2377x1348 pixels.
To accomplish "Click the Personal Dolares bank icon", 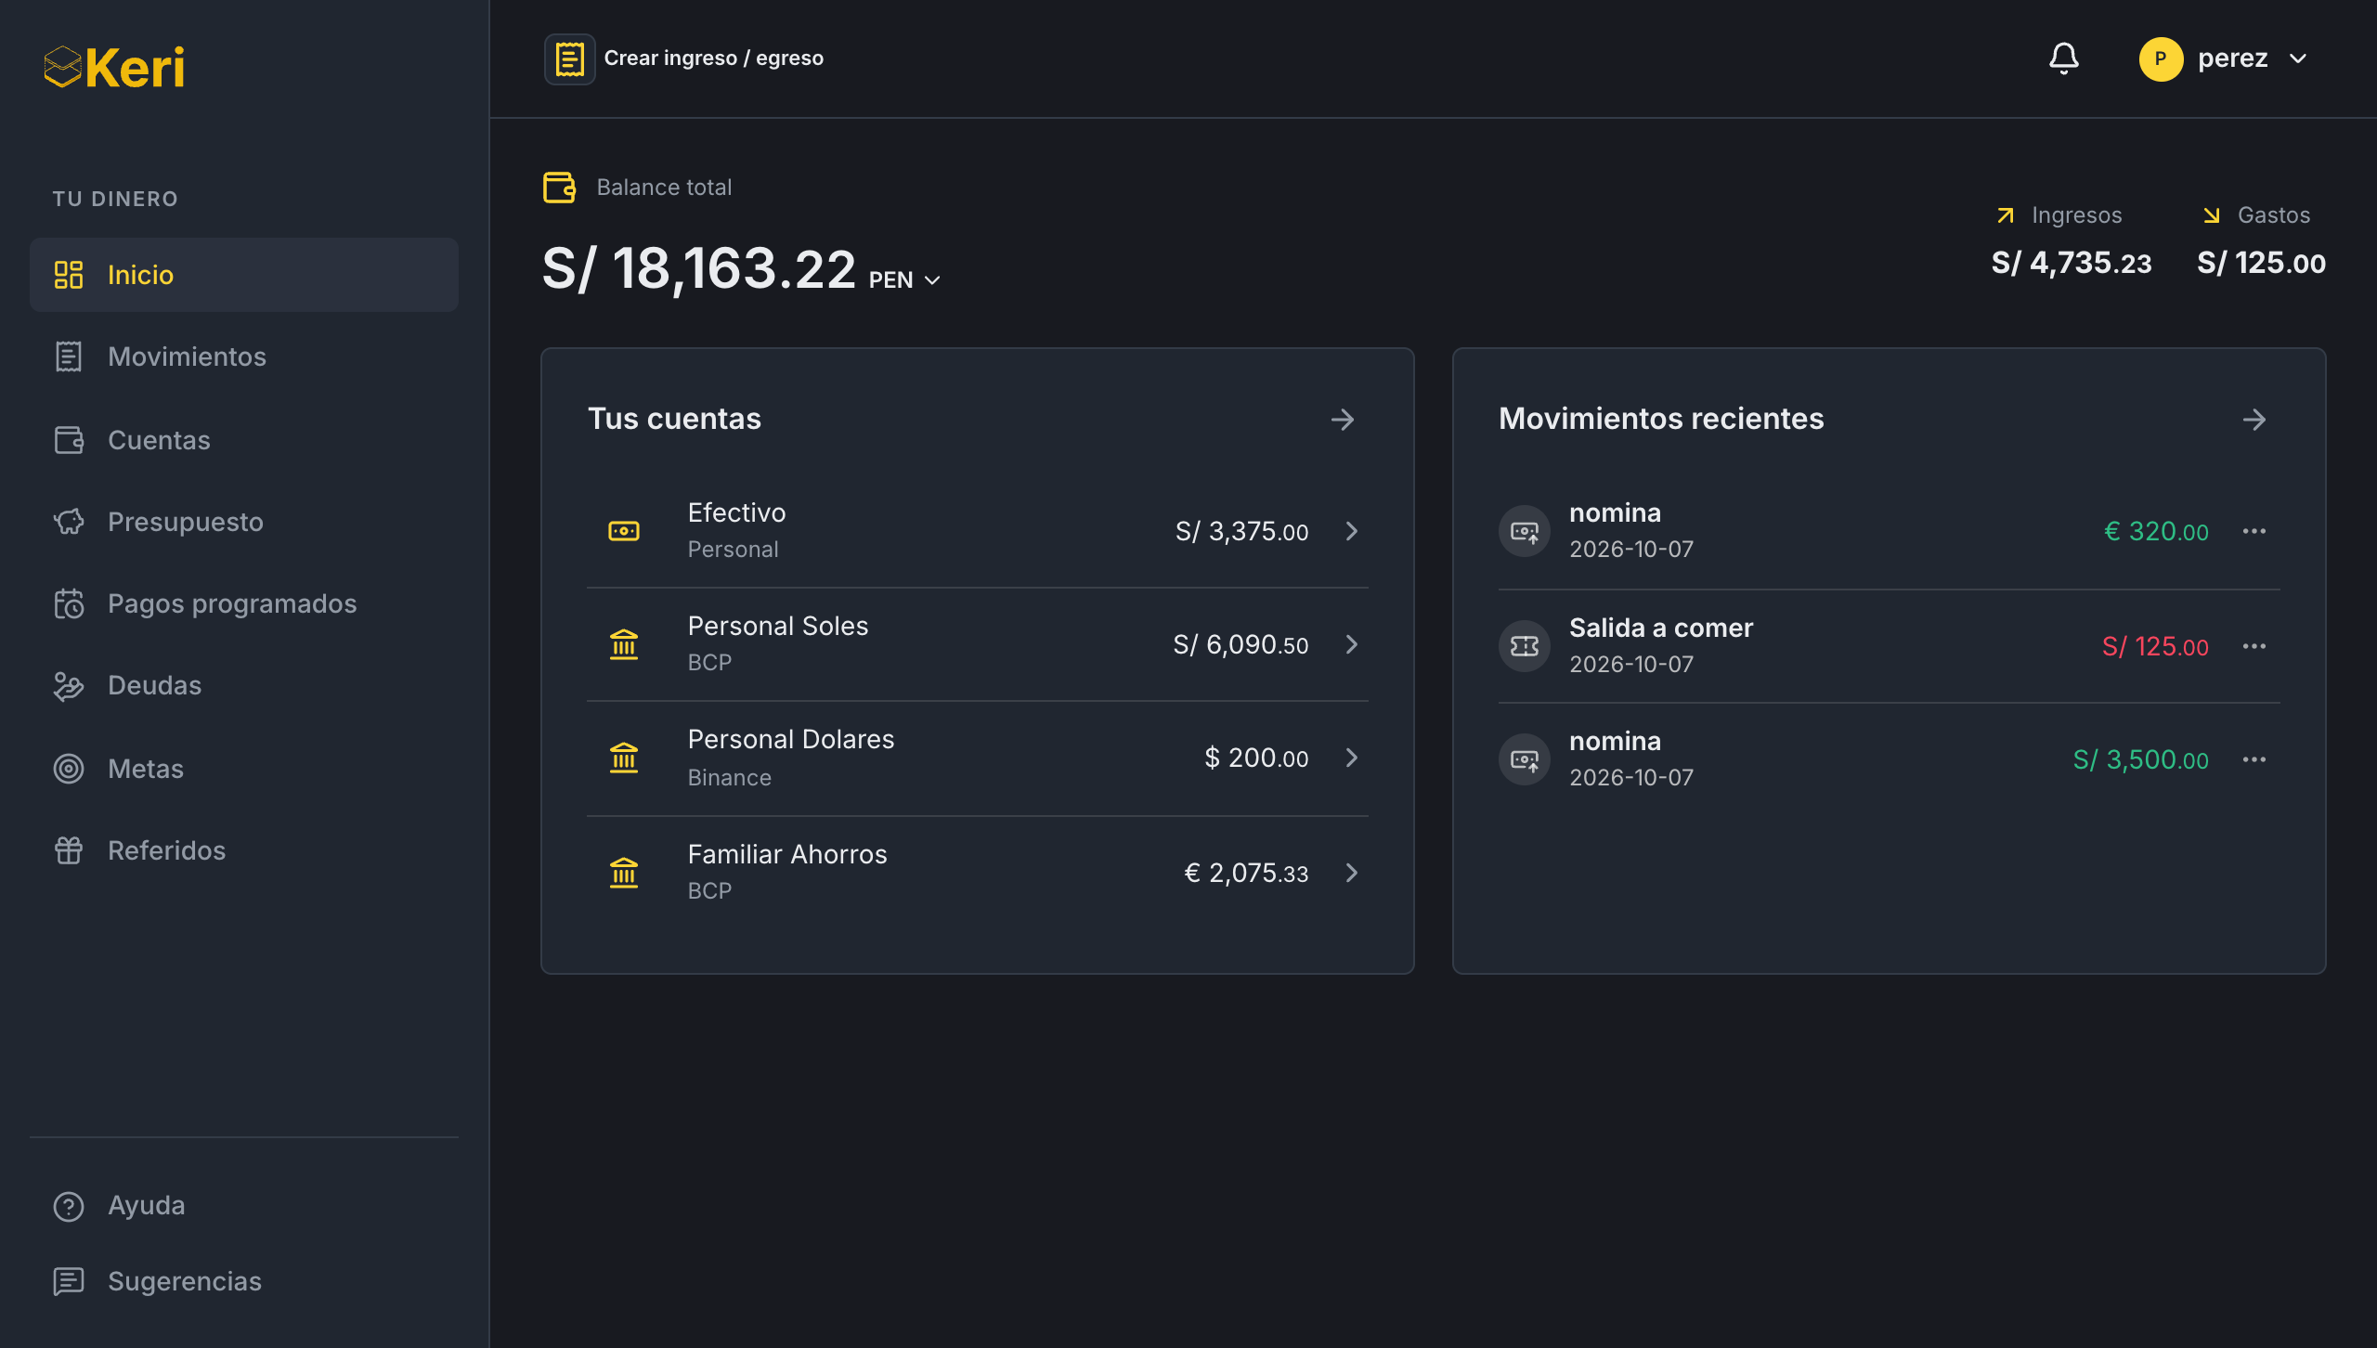I will coord(624,758).
